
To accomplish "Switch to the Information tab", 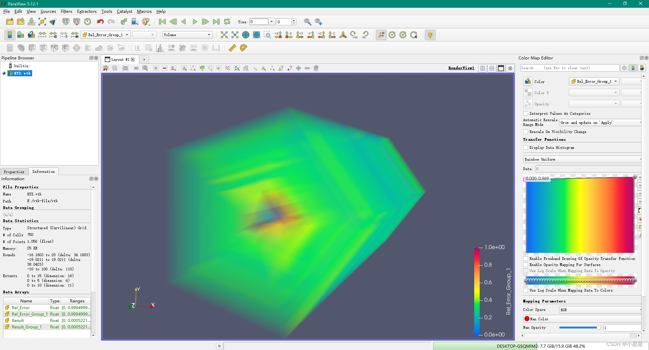I will [x=43, y=171].
